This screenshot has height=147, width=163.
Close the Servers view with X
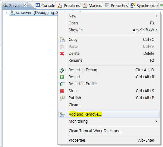point(25,5)
